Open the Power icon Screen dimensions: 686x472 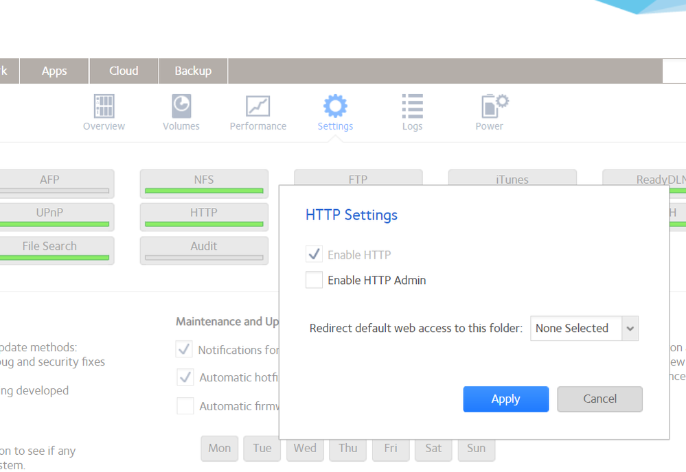[494, 106]
